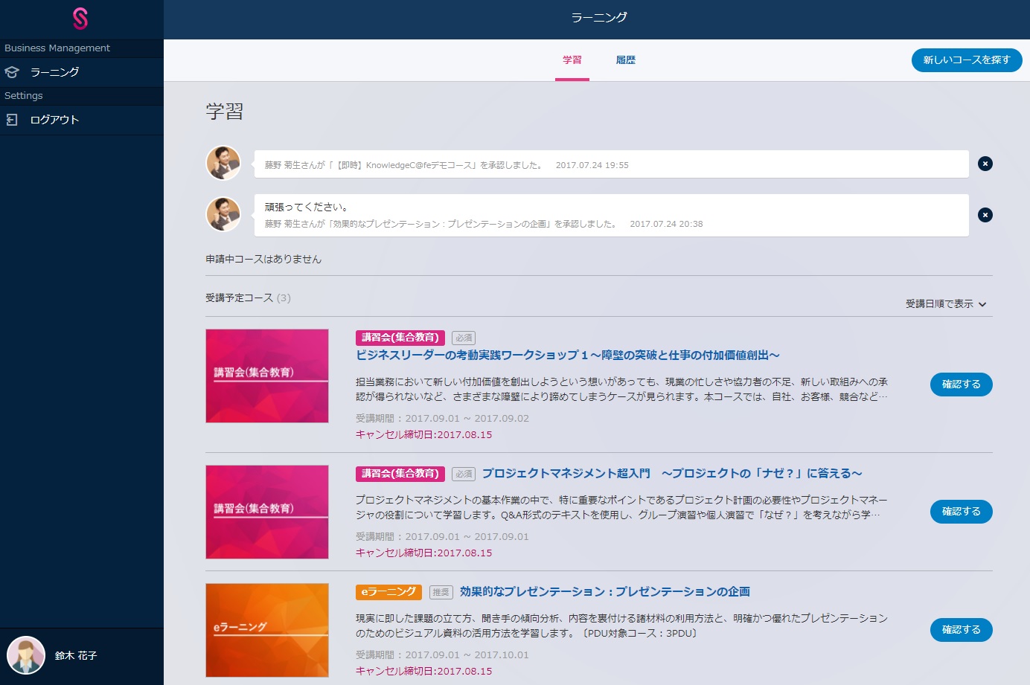The width and height of the screenshot is (1030, 685).
Task: Open the ビジネスリーダーの考動実践ワークショップ course title link
Action: [x=567, y=356]
